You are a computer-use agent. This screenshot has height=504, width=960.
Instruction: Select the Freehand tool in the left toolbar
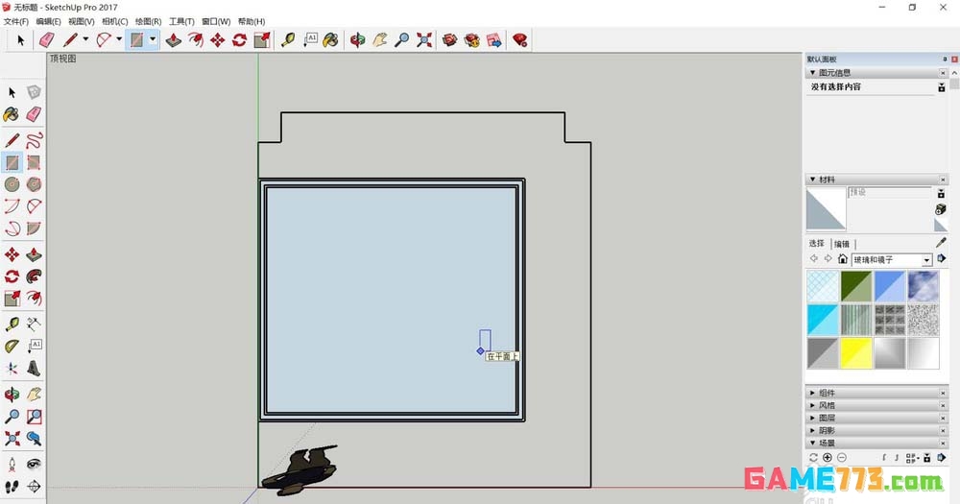click(35, 140)
